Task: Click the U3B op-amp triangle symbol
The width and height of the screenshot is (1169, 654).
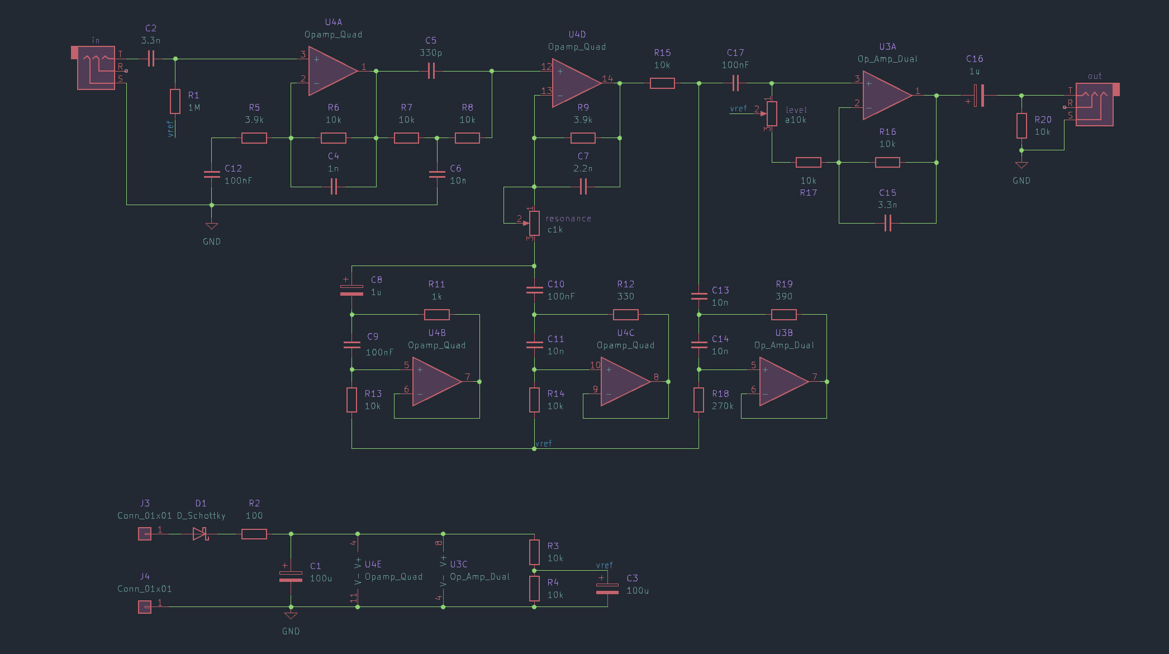Action: [x=784, y=382]
